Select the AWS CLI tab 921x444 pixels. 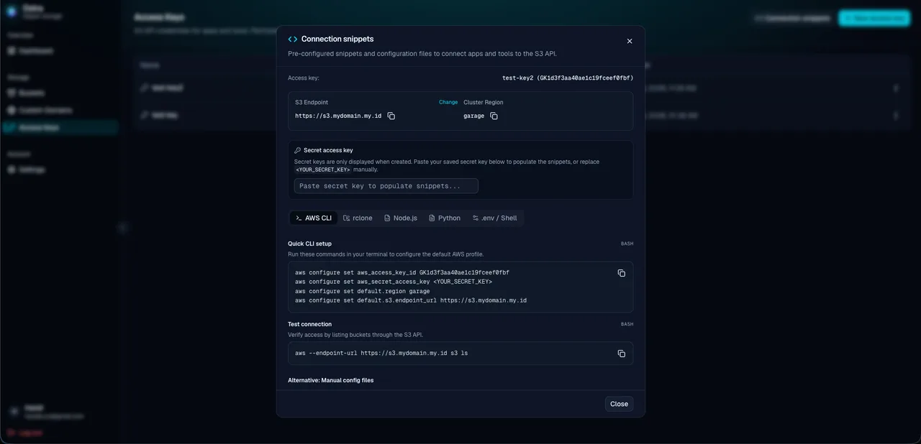314,218
